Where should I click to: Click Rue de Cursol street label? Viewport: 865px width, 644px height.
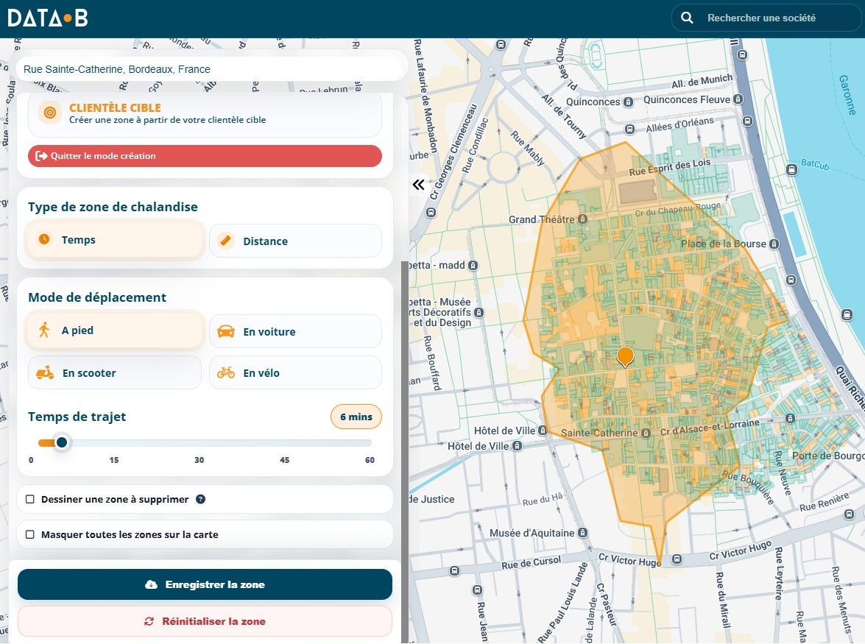click(532, 563)
